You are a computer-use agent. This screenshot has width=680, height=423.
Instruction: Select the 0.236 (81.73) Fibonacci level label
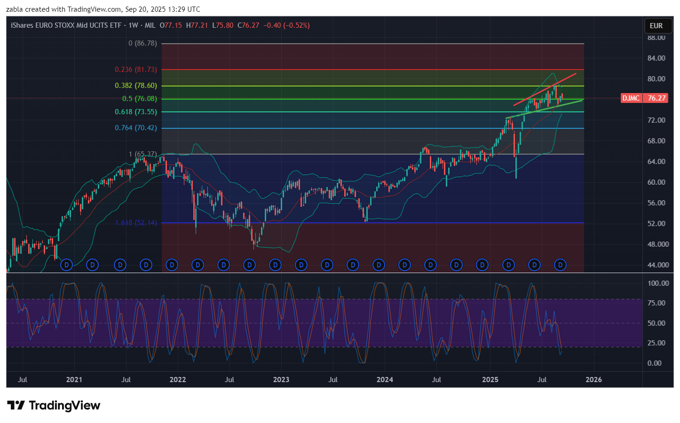click(135, 70)
